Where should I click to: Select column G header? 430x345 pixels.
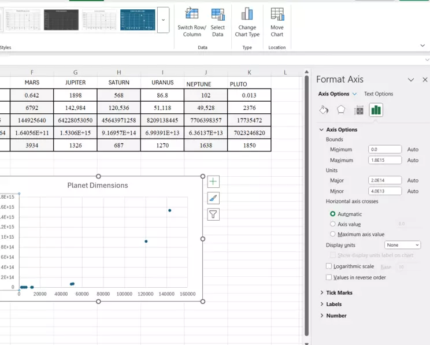pyautogui.click(x=75, y=72)
